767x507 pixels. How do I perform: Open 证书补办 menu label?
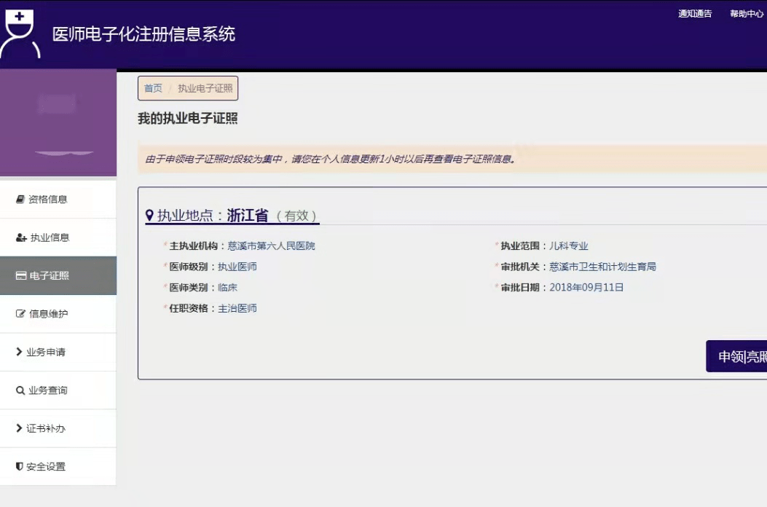46,428
